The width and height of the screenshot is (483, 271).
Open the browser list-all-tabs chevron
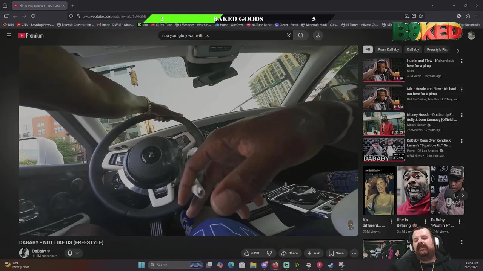(433, 6)
